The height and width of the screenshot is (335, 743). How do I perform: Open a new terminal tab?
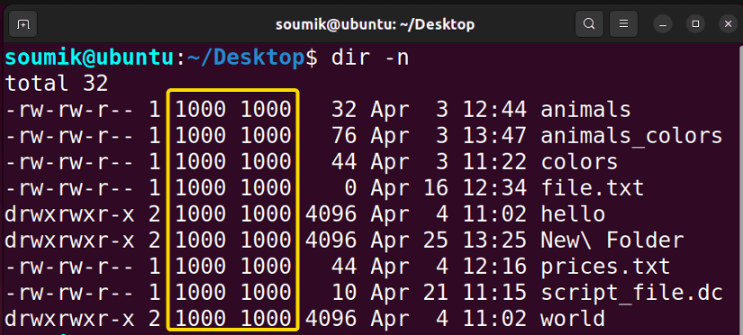click(23, 24)
